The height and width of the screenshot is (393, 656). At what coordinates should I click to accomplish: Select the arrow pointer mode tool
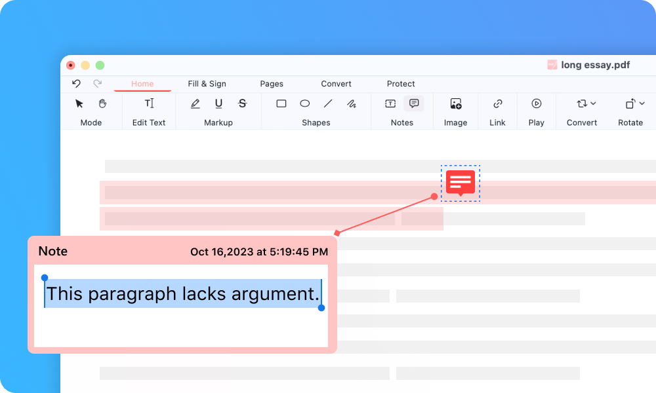coord(79,103)
